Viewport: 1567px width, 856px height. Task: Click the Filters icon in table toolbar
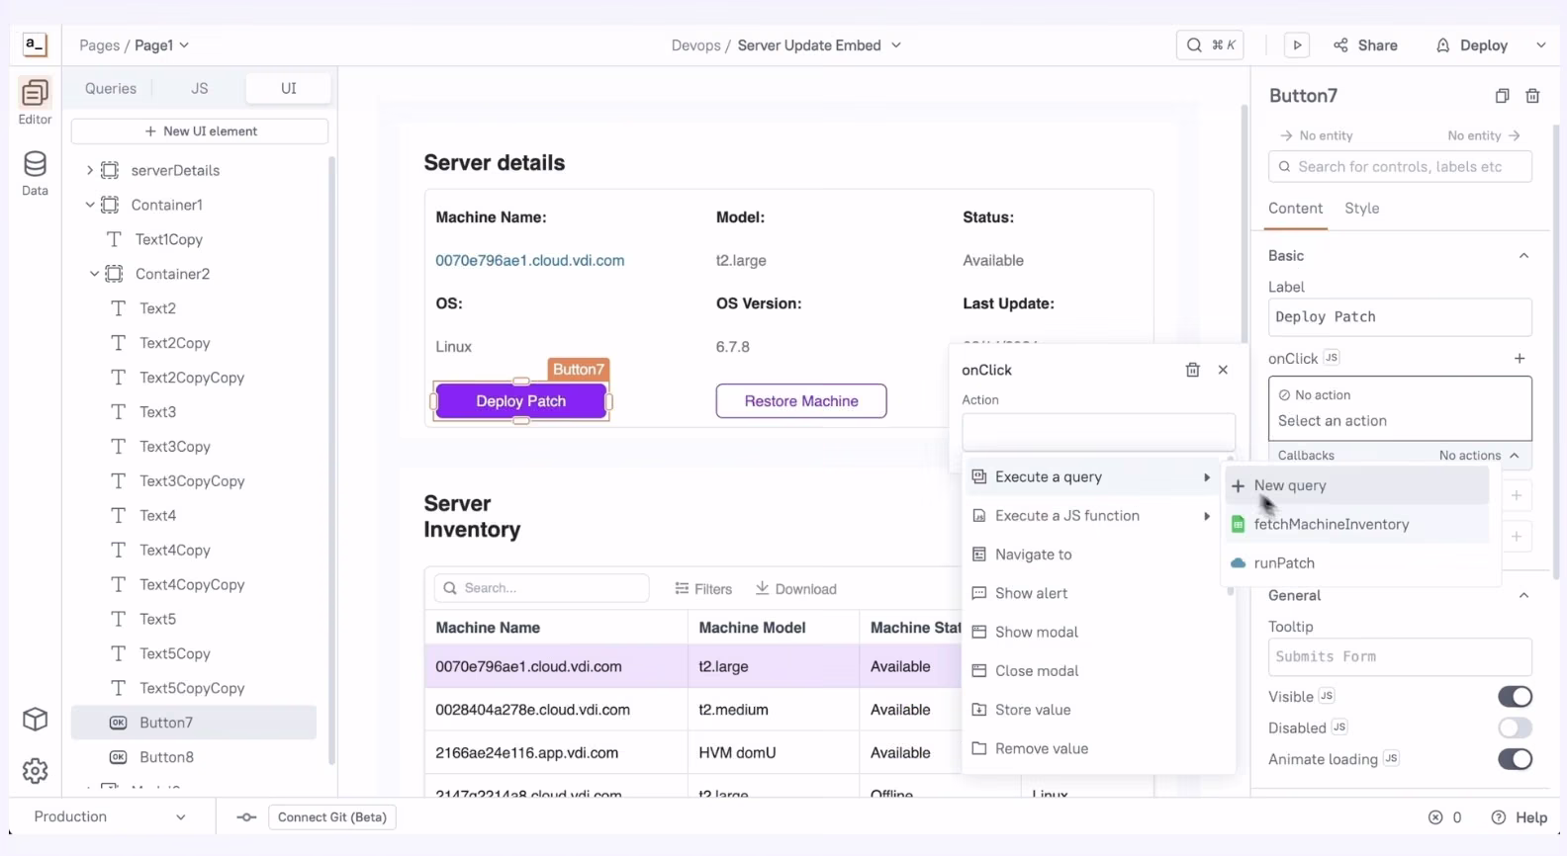pos(682,588)
